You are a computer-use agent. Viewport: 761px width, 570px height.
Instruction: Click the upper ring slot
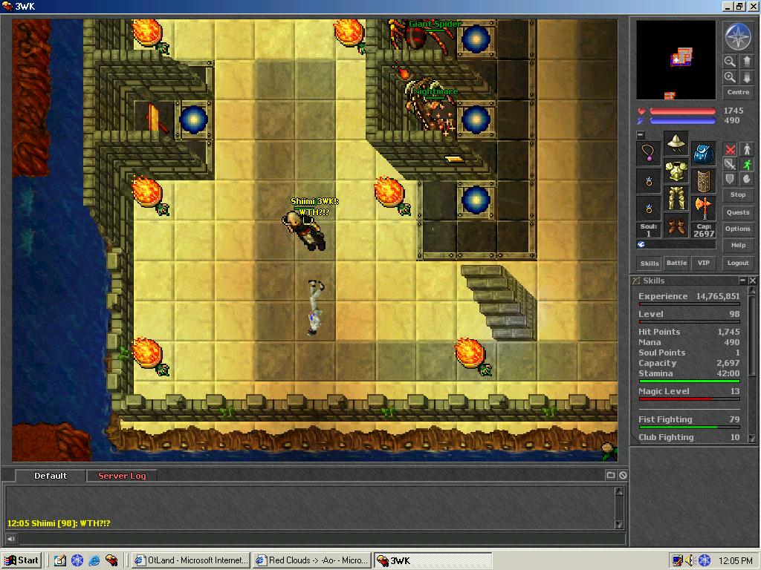tap(649, 181)
